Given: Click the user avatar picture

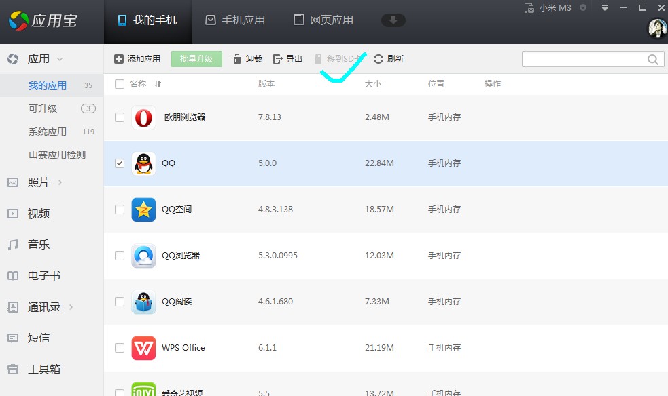Looking at the screenshot, I should coord(657,28).
